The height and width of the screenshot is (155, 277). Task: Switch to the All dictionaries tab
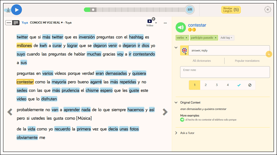click(202, 61)
